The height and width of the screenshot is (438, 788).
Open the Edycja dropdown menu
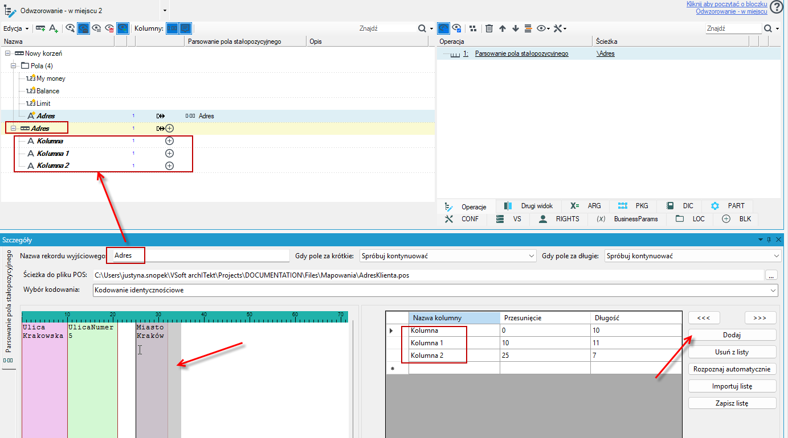click(x=16, y=28)
